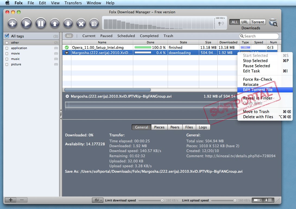Check the movie tag checkbox
The height and width of the screenshot is (209, 296).
7,54
